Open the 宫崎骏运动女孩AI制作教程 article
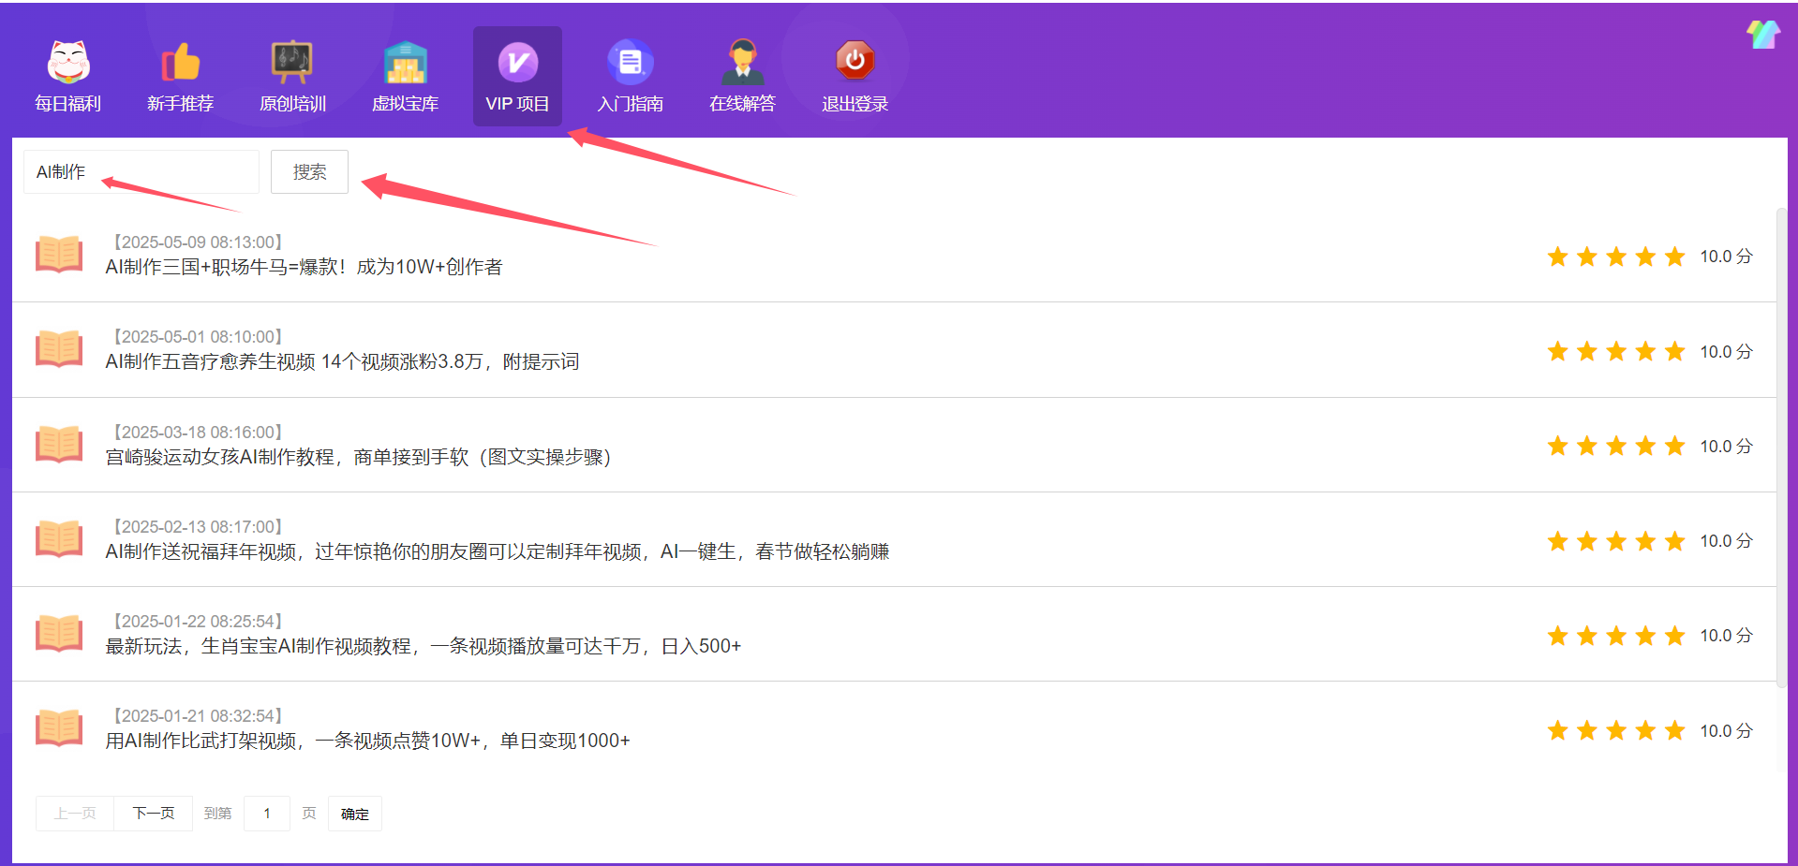The height and width of the screenshot is (866, 1798). [x=358, y=457]
